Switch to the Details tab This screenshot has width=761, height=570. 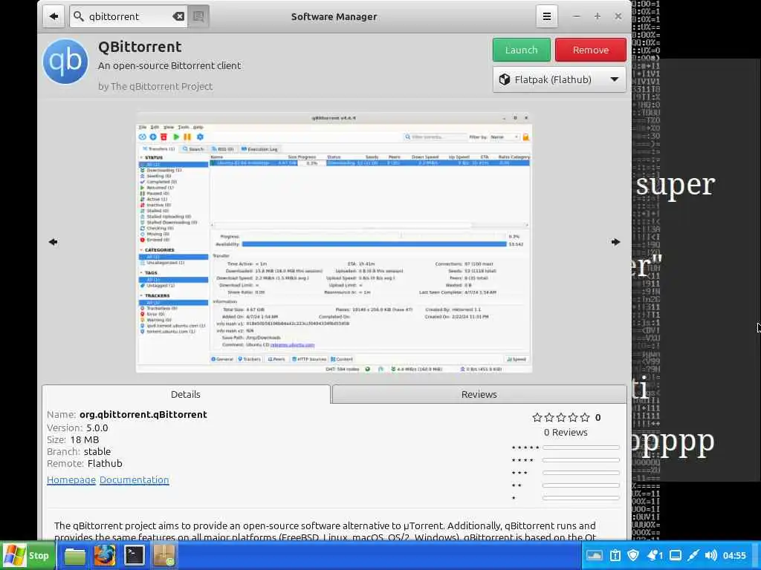click(186, 395)
